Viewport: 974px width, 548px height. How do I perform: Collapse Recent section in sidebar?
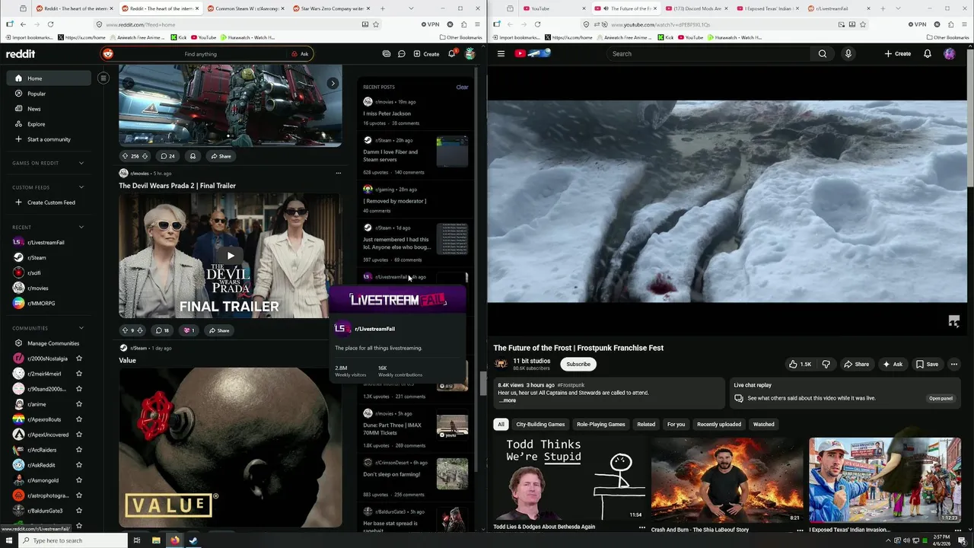(x=81, y=227)
